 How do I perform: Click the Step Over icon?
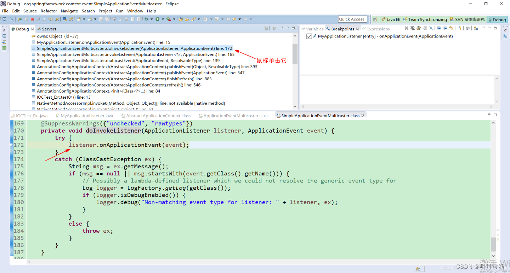[51, 19]
